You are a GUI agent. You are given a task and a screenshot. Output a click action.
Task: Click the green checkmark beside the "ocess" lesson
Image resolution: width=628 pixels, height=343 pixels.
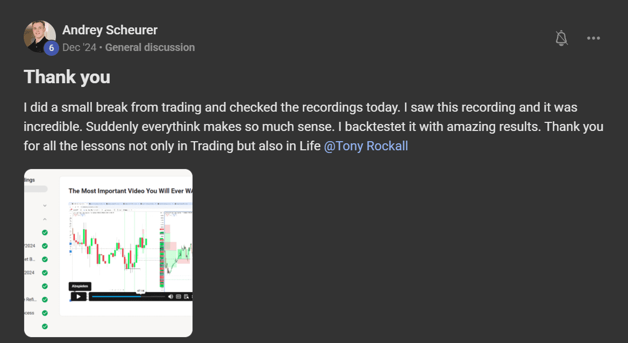tap(45, 313)
